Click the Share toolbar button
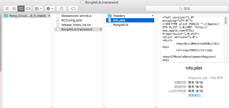The image size is (229, 108). pyautogui.click(x=61, y=9)
